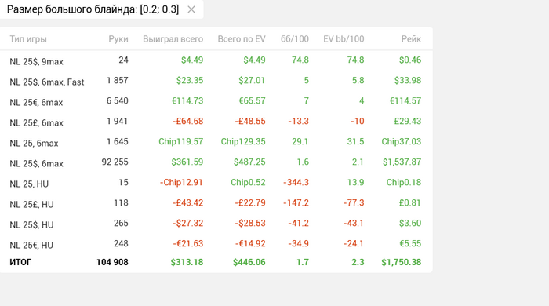Click the hands value '1 645'

118,141
